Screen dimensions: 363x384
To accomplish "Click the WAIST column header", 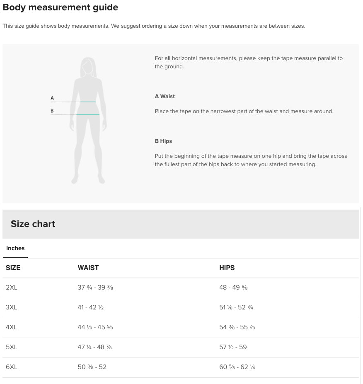I will point(88,268).
